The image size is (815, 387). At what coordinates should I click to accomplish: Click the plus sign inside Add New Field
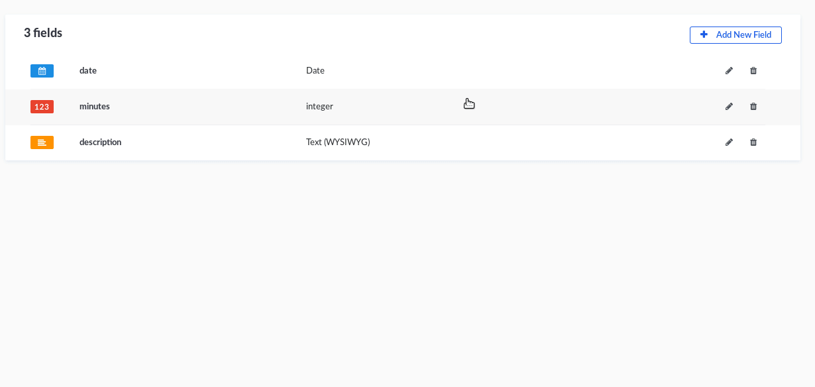704,34
